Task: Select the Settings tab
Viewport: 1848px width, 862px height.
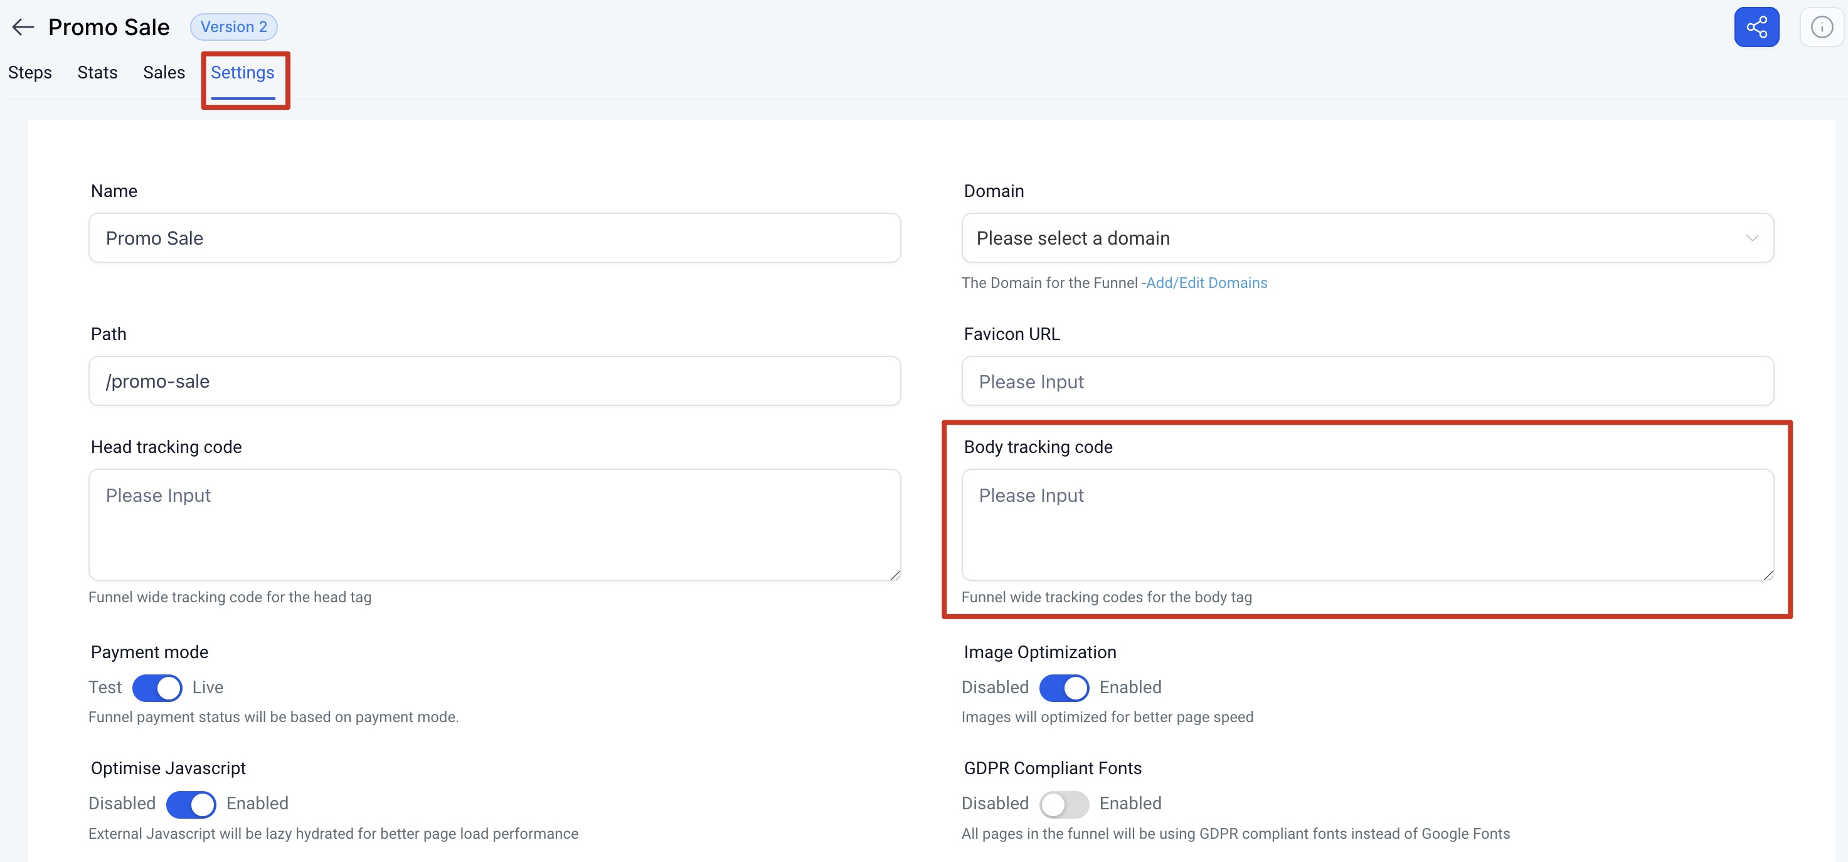Action: [x=243, y=73]
